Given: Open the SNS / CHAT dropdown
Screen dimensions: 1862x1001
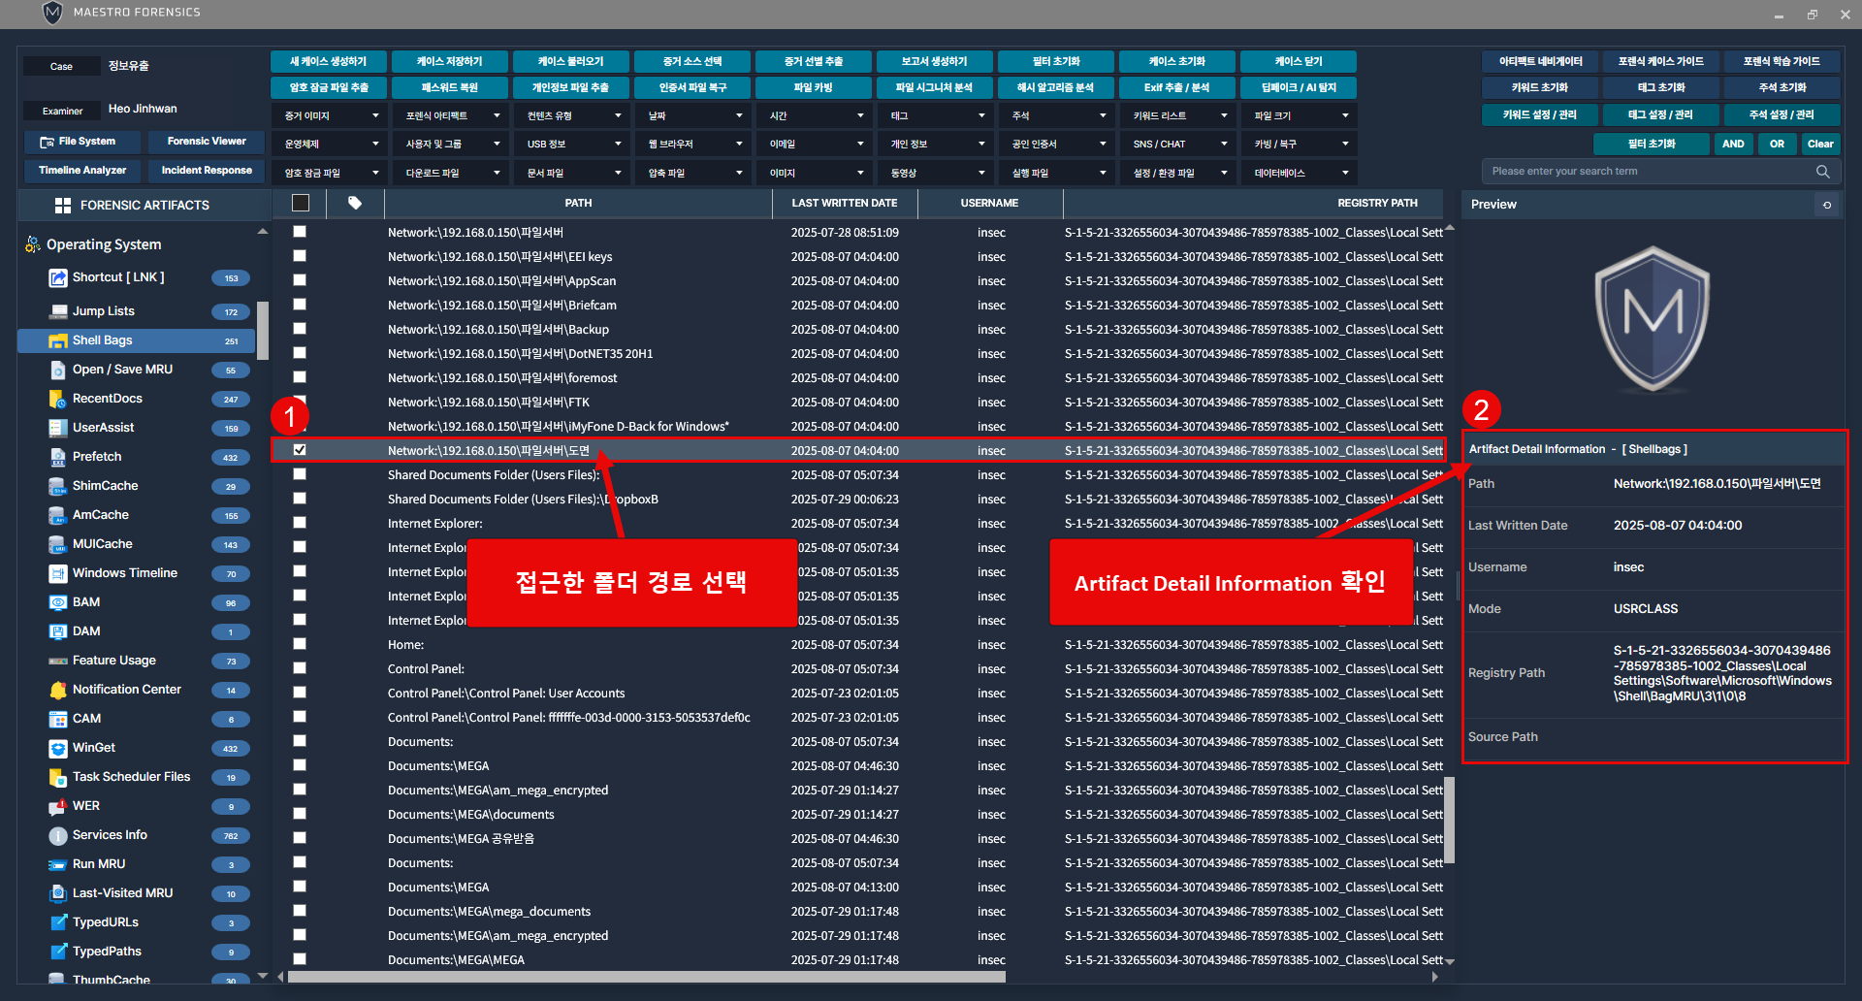Looking at the screenshot, I should (x=1176, y=145).
